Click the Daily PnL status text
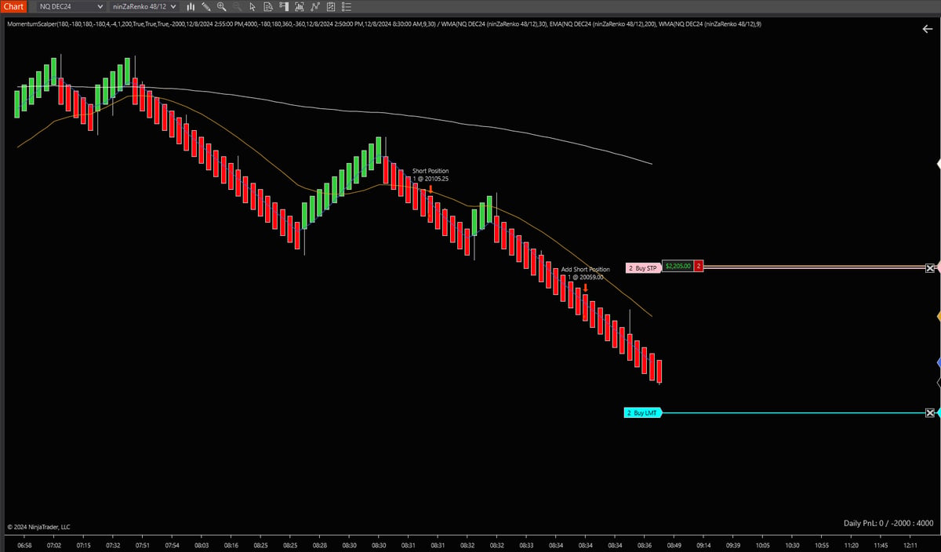This screenshot has width=941, height=552. tap(888, 523)
